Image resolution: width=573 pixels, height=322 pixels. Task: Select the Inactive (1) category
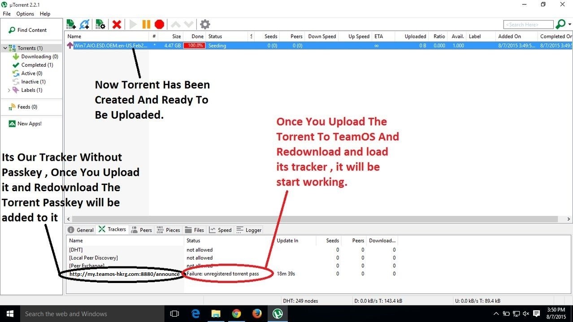[x=30, y=82]
